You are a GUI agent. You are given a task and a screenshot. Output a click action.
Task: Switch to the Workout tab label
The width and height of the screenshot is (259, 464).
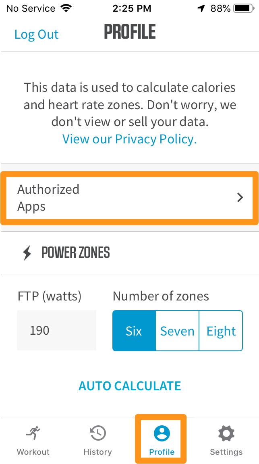click(33, 452)
